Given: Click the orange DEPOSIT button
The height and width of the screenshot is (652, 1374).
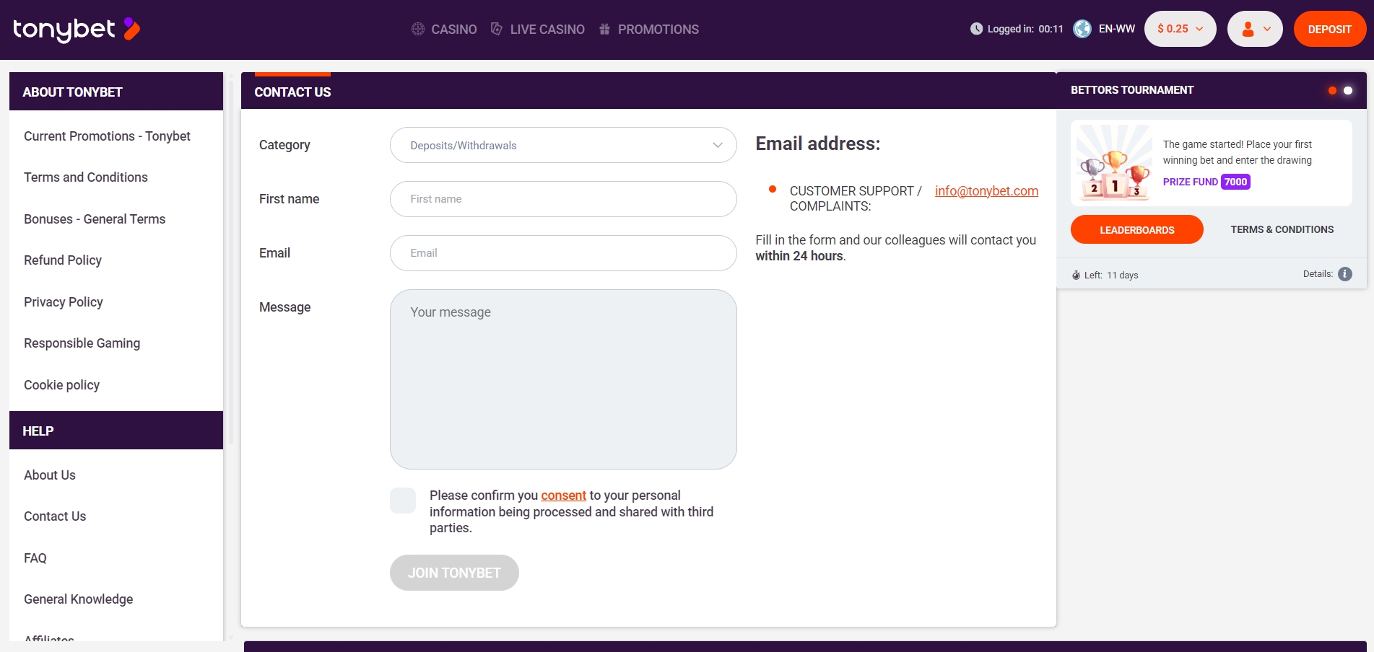Looking at the screenshot, I should click(1330, 29).
